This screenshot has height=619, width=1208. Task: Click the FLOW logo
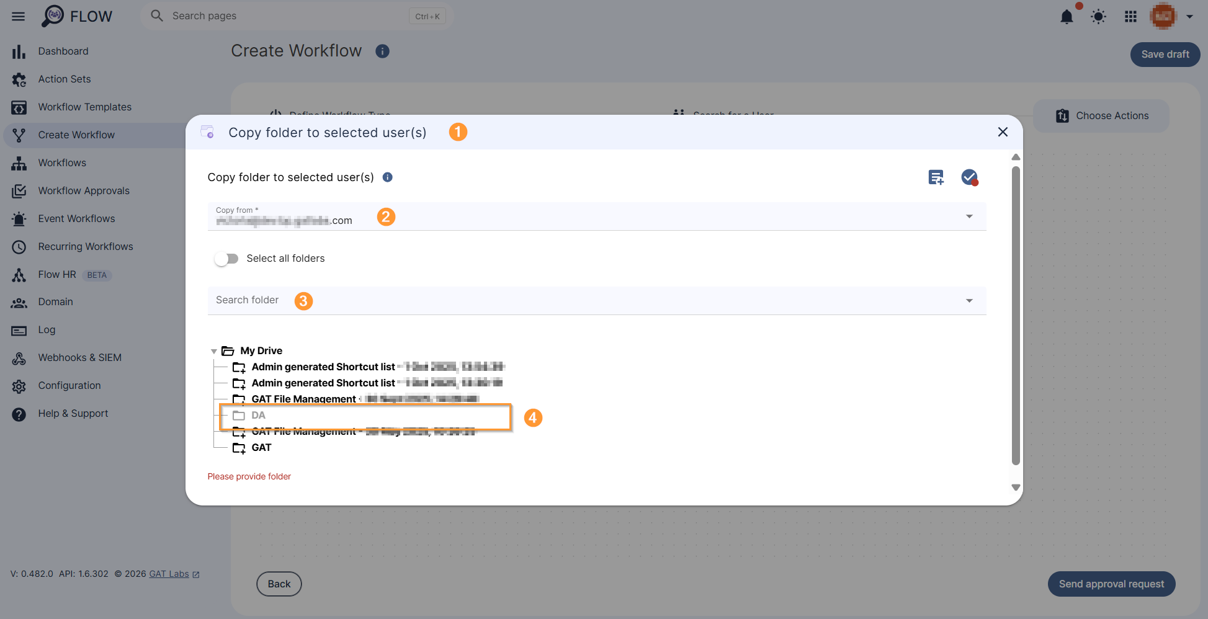[x=77, y=16]
